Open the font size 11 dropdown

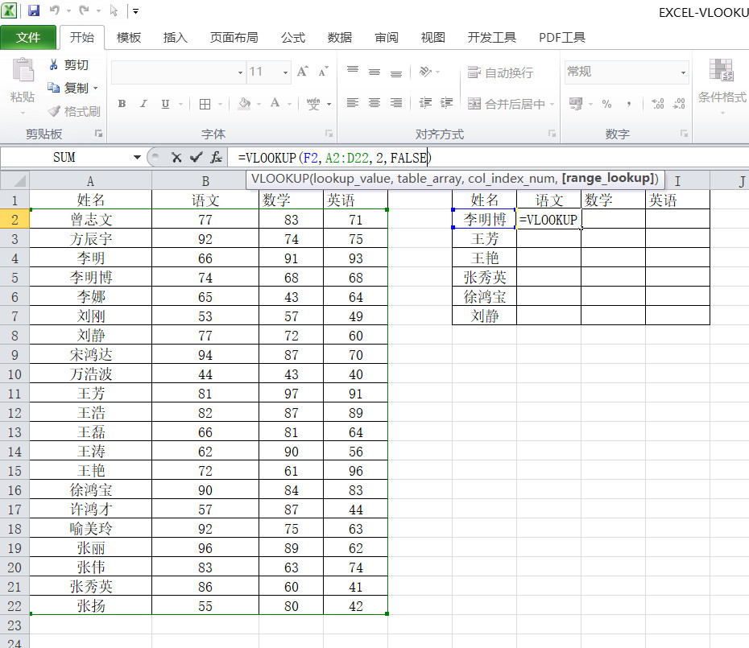point(286,72)
